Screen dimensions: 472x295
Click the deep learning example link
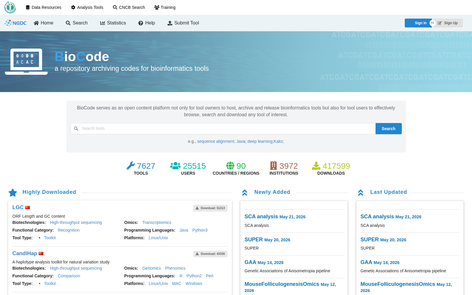[x=260, y=142]
